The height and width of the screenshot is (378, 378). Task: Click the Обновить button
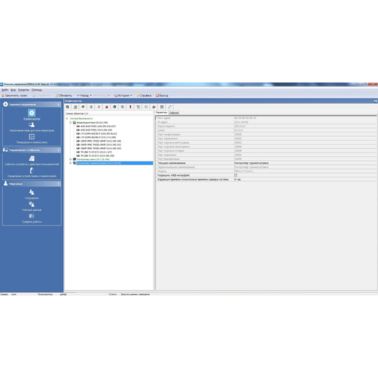[63, 96]
